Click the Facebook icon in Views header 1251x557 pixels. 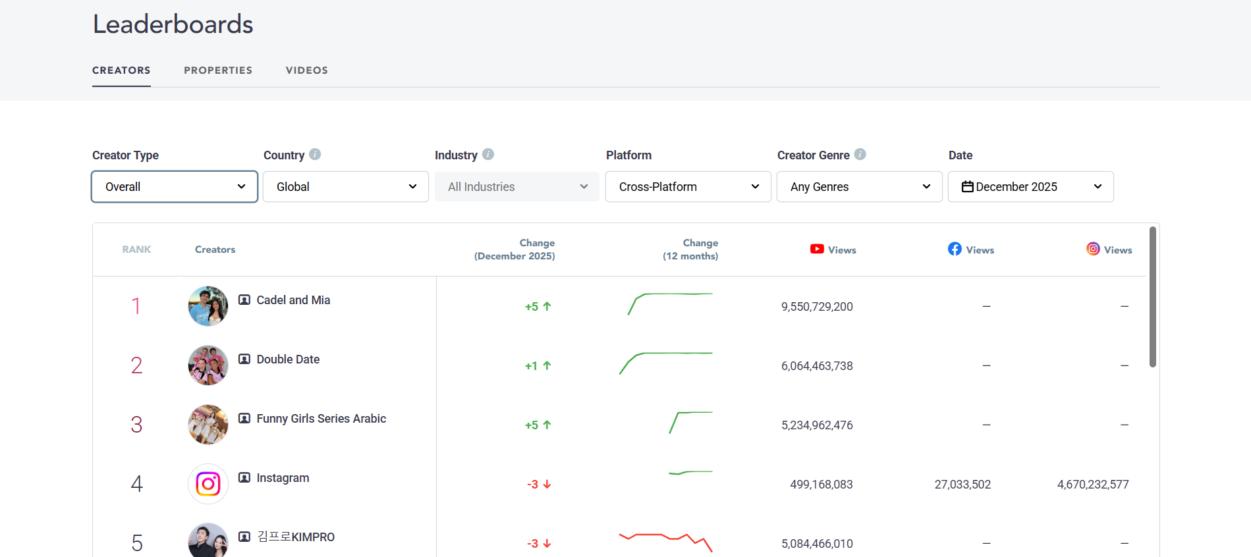point(955,249)
